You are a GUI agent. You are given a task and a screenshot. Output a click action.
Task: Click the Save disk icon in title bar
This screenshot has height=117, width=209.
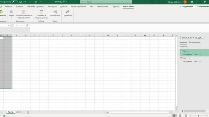pos(21,2)
